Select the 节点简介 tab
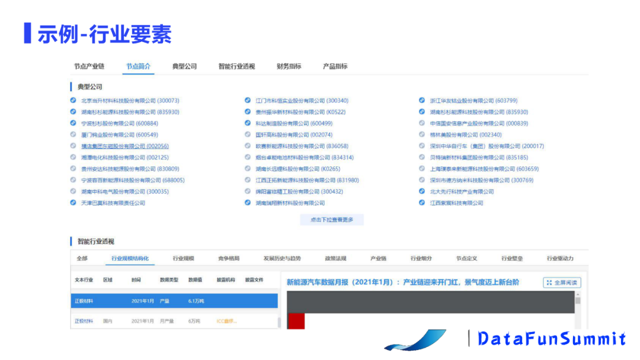The image size is (640, 360). [x=138, y=66]
